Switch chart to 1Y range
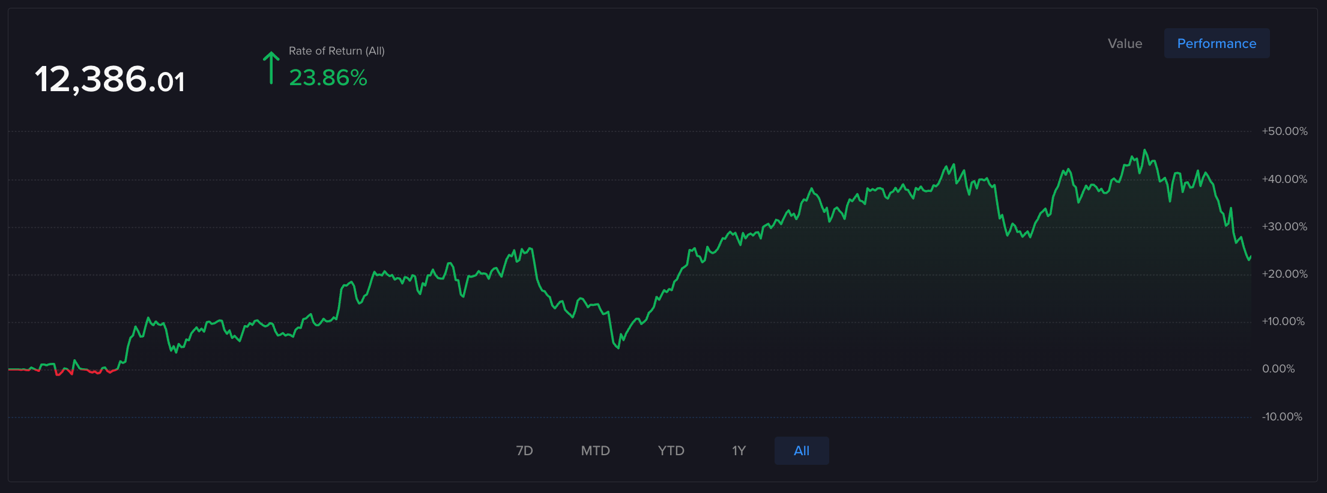The height and width of the screenshot is (493, 1327). [x=739, y=450]
